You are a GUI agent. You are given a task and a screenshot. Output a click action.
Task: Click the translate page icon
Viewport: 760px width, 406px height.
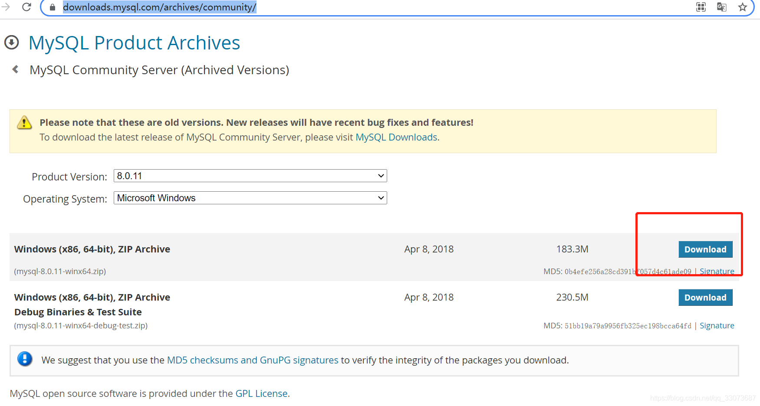722,7
